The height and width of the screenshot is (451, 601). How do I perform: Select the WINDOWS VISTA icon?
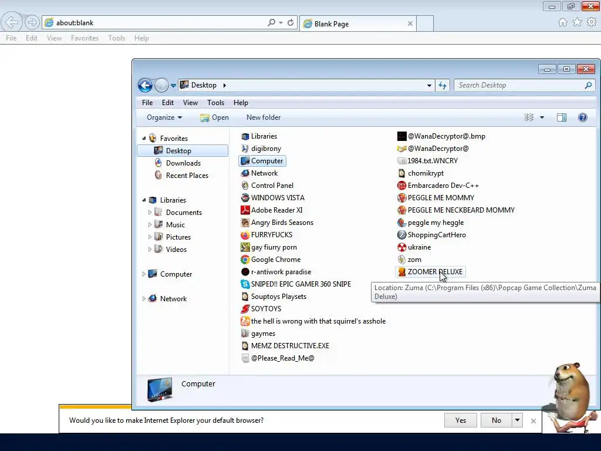click(x=245, y=198)
